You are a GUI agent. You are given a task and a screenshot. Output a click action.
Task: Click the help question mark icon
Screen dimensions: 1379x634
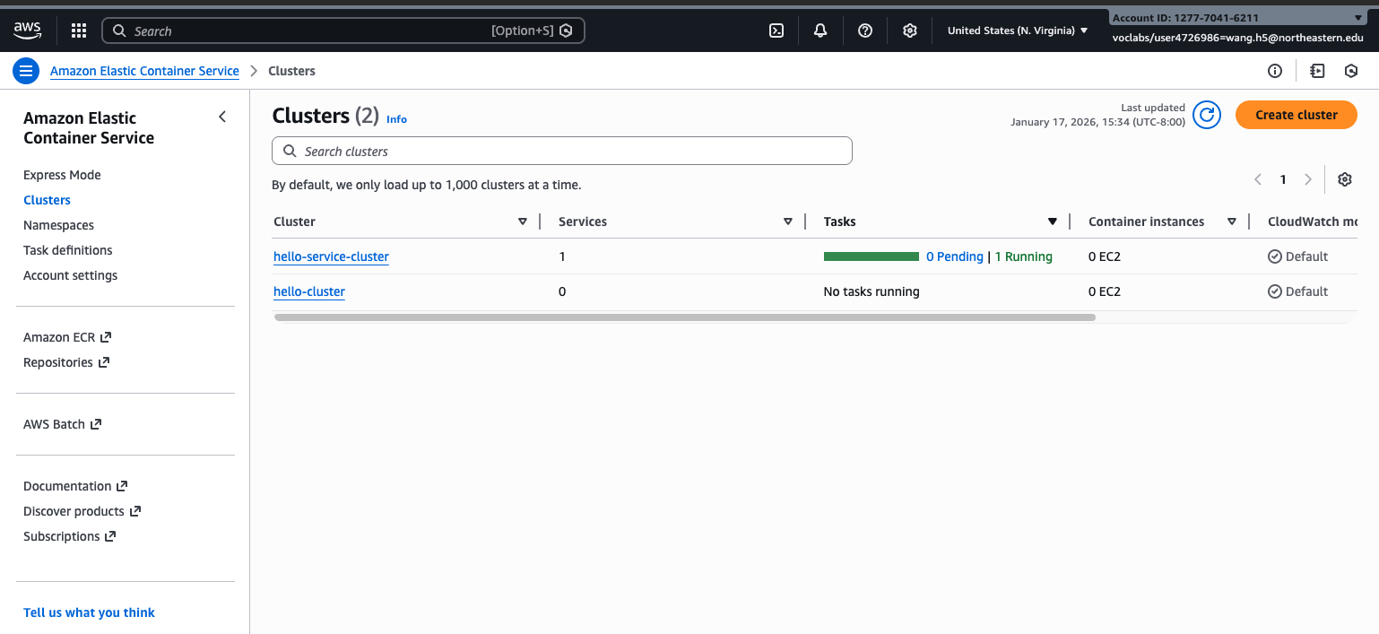[x=865, y=30]
